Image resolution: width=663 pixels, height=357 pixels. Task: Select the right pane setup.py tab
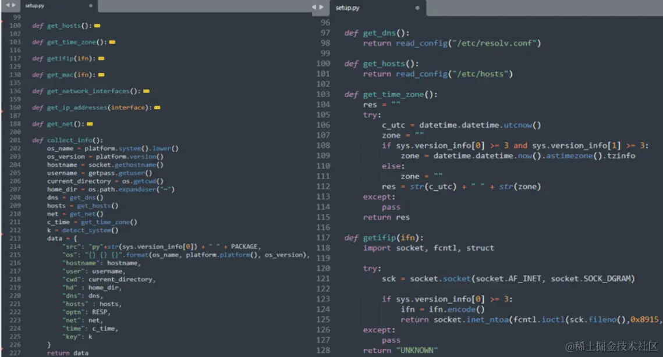[347, 8]
